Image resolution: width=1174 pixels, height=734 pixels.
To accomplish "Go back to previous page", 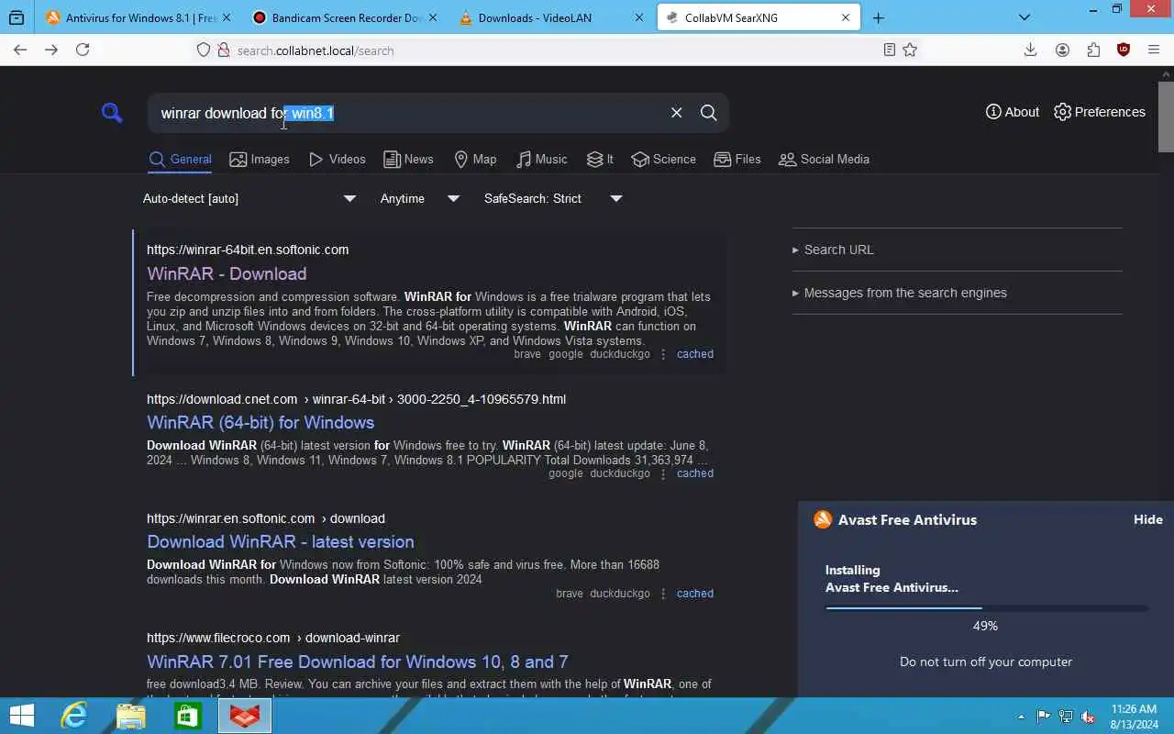I will tap(20, 50).
